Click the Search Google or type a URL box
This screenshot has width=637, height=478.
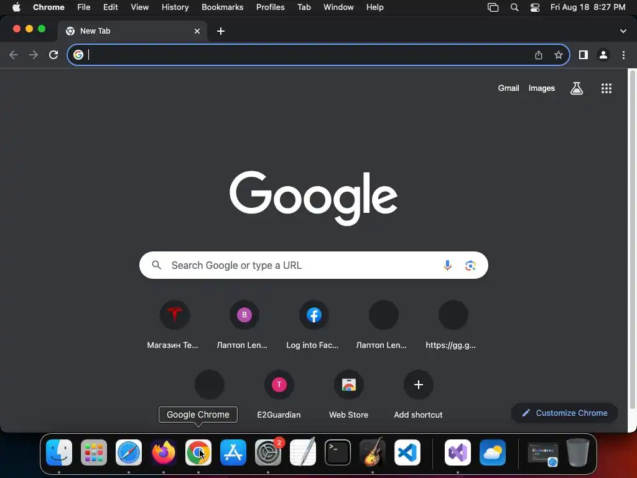coord(314,265)
